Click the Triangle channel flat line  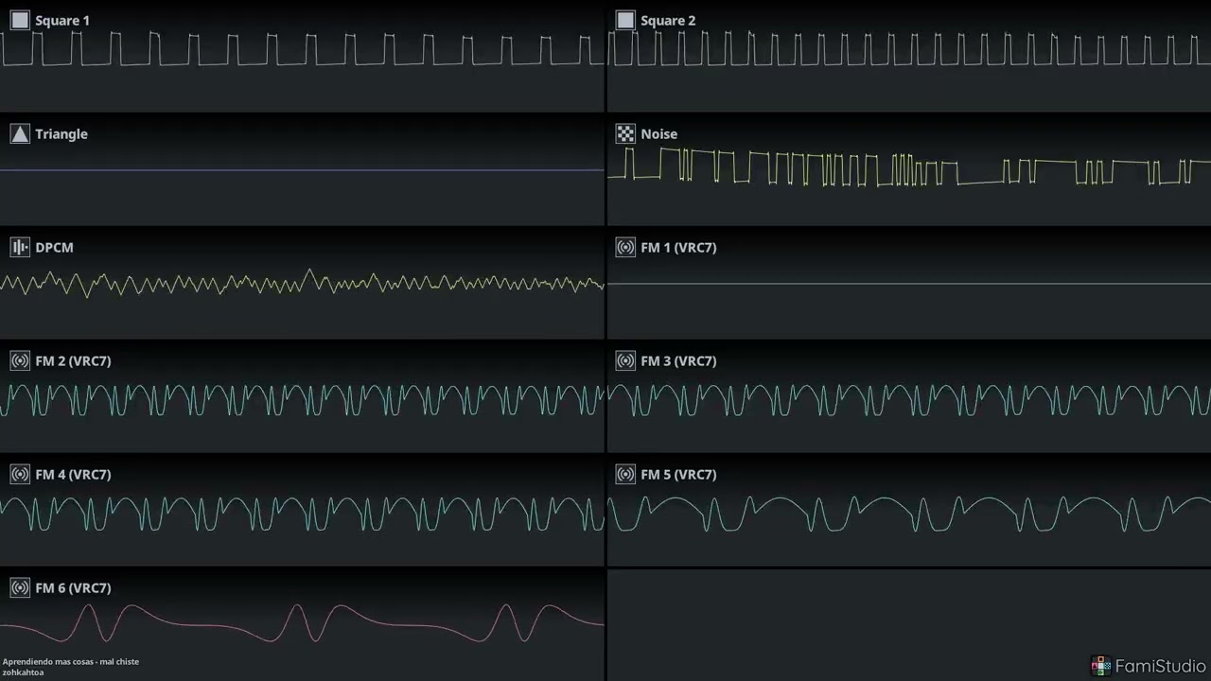(303, 170)
